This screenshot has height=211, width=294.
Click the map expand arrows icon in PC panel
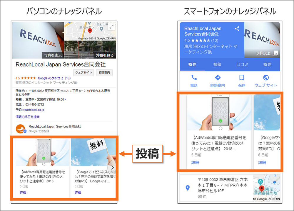111,27
